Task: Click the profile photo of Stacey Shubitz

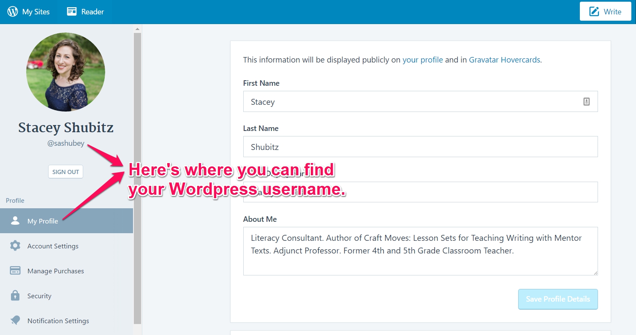Action: (65, 72)
